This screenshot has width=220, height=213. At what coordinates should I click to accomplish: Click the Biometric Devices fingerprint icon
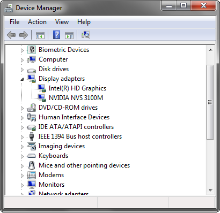click(32, 50)
